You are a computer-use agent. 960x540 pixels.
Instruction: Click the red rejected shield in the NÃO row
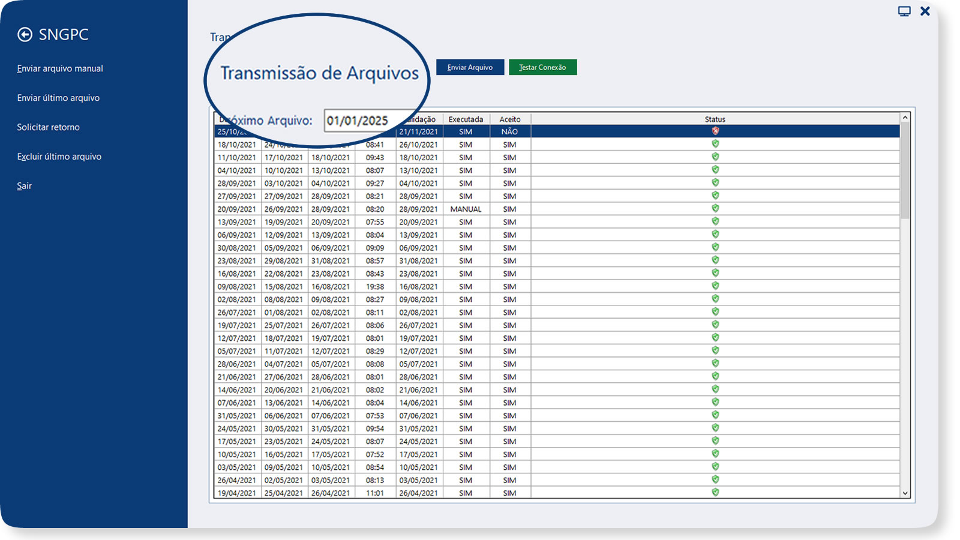pos(715,131)
